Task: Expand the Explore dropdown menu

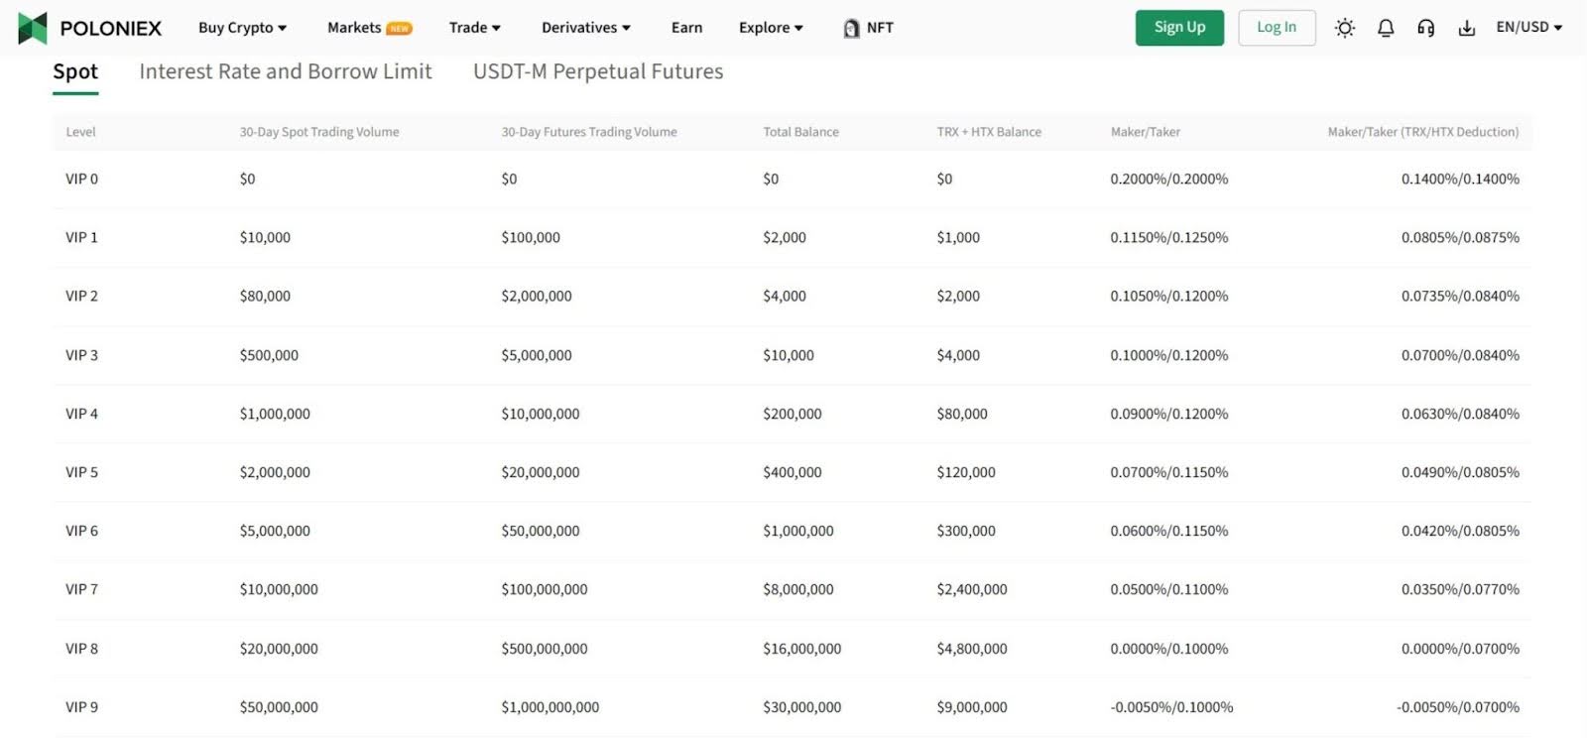Action: pos(771,28)
